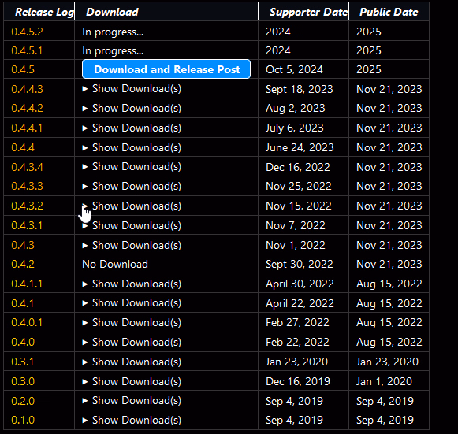This screenshot has width=458, height=434.
Task: Open the 0.4.3.1 release log link
Action: click(x=27, y=225)
